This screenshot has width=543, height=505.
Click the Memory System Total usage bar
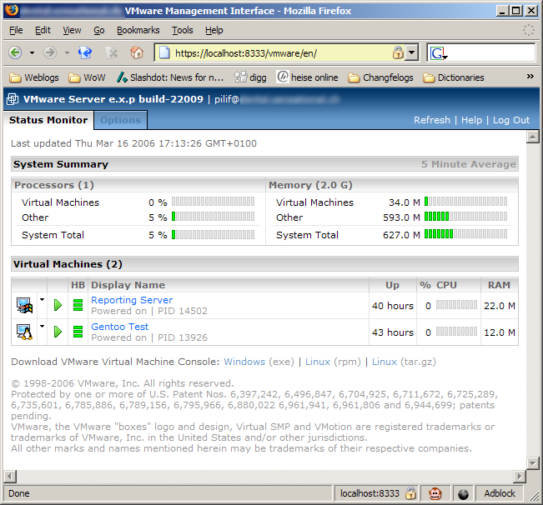(465, 234)
